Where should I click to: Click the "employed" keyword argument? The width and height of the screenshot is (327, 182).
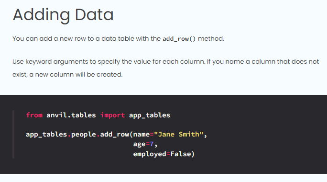pyautogui.click(x=150, y=154)
